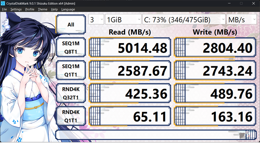Open the Profile menu
The width and height of the screenshot is (260, 150).
coord(30,9)
